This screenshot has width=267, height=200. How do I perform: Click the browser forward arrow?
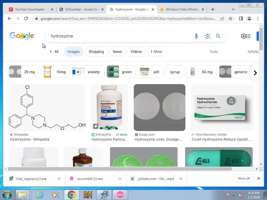[x=18, y=18]
